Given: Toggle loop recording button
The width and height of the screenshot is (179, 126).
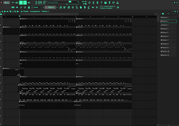Looking at the screenshot, I should coord(29,3).
